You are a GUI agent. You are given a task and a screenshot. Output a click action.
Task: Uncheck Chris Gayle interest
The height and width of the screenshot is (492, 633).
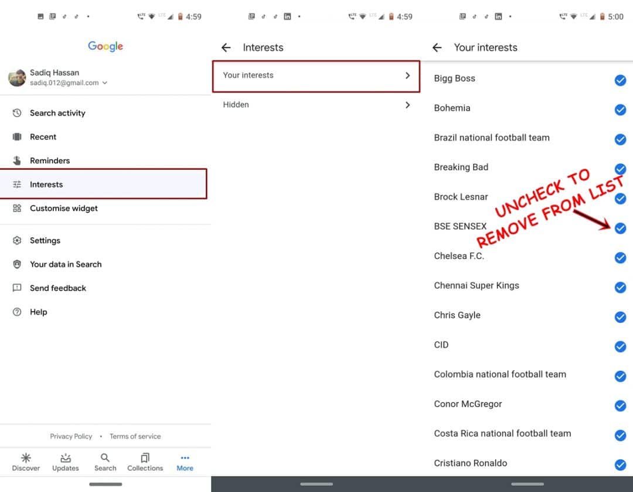click(x=621, y=317)
